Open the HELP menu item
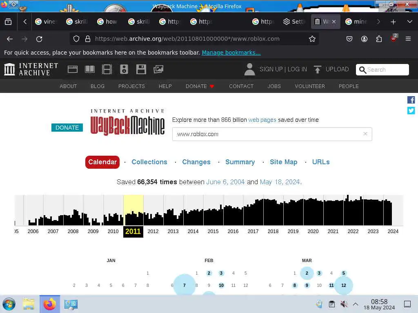 [165, 86]
